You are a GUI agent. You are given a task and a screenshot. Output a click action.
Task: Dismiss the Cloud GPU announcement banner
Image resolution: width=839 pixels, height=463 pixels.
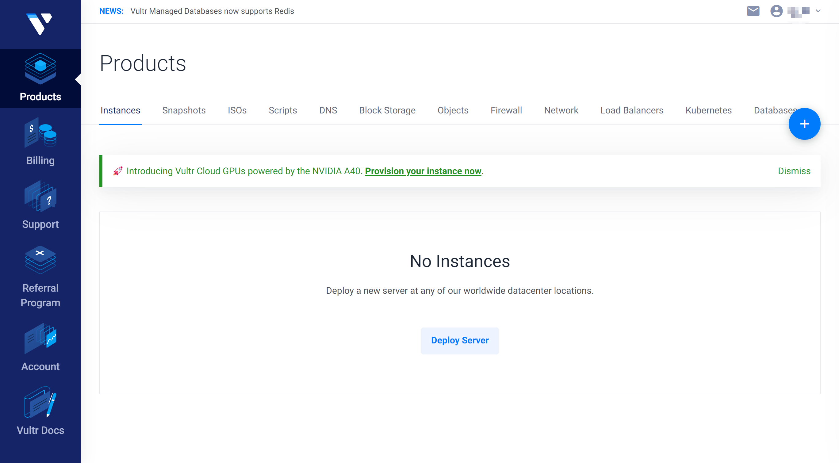[794, 171]
